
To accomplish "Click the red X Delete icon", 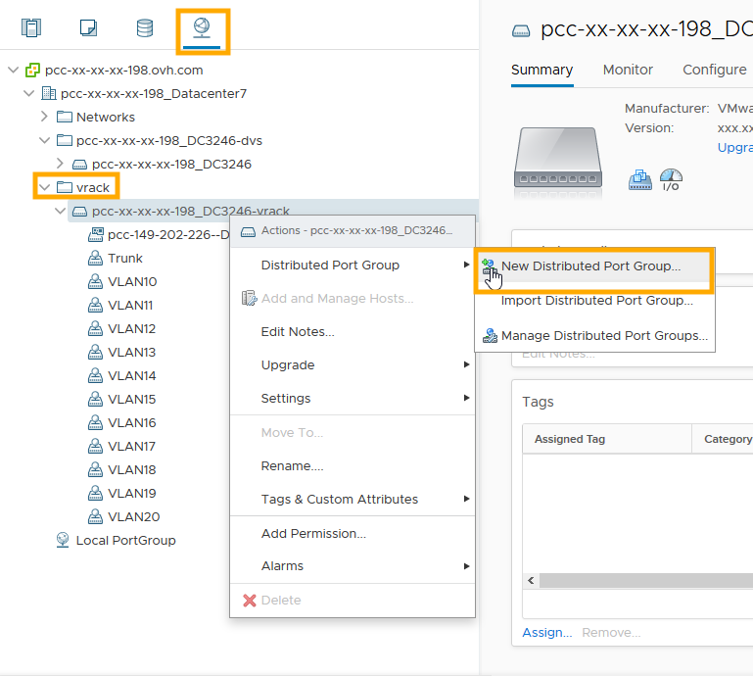I will click(x=250, y=601).
